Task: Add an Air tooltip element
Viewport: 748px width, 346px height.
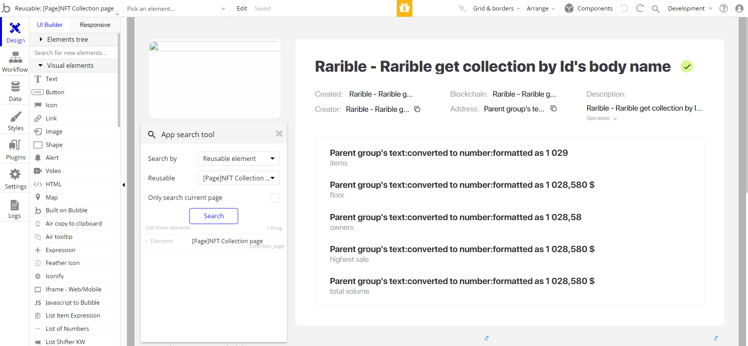Action: [74, 237]
